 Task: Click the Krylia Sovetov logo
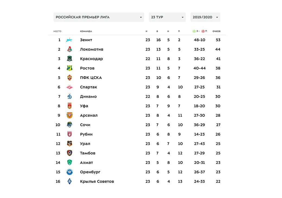click(x=69, y=181)
